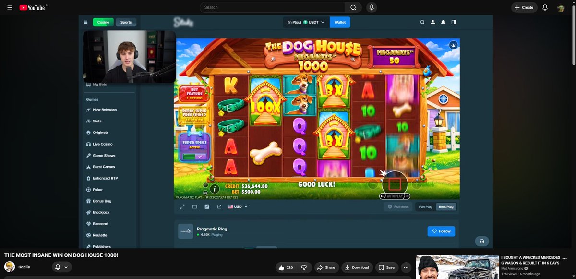Screen dimensions: 576x279
Task: Mute the slot game sound icon
Action: click(x=205, y=193)
